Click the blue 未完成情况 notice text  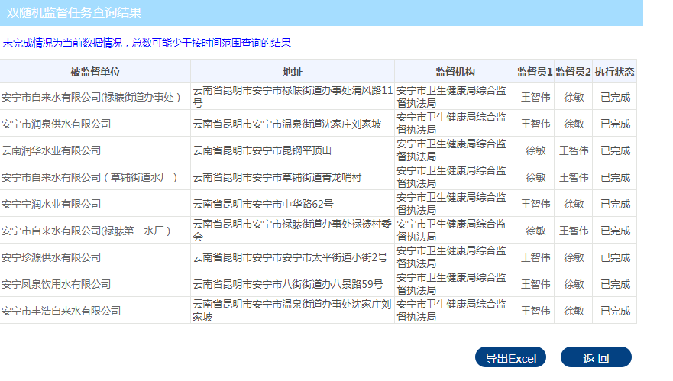tap(147, 43)
